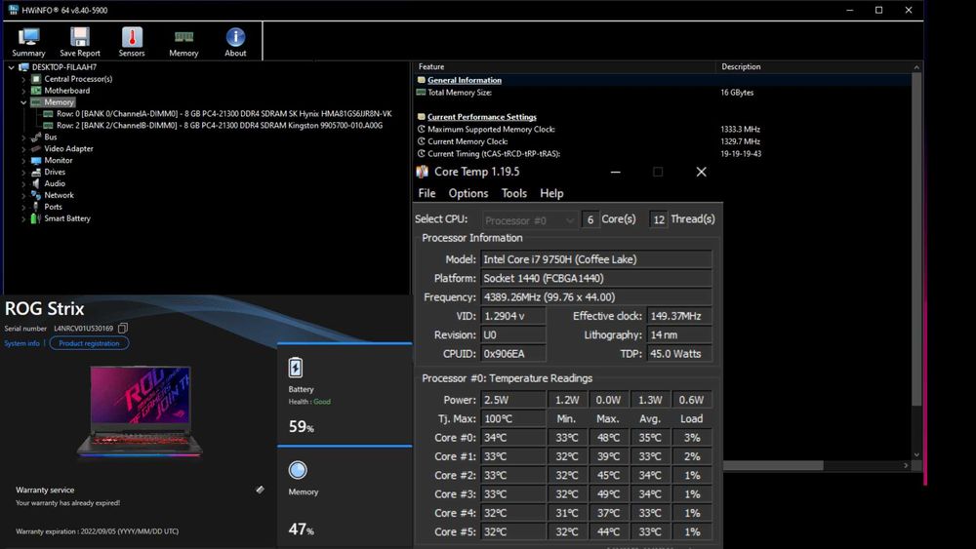This screenshot has width=976, height=549.
Task: Click the Tj. Max 100°C field
Action: 513,419
